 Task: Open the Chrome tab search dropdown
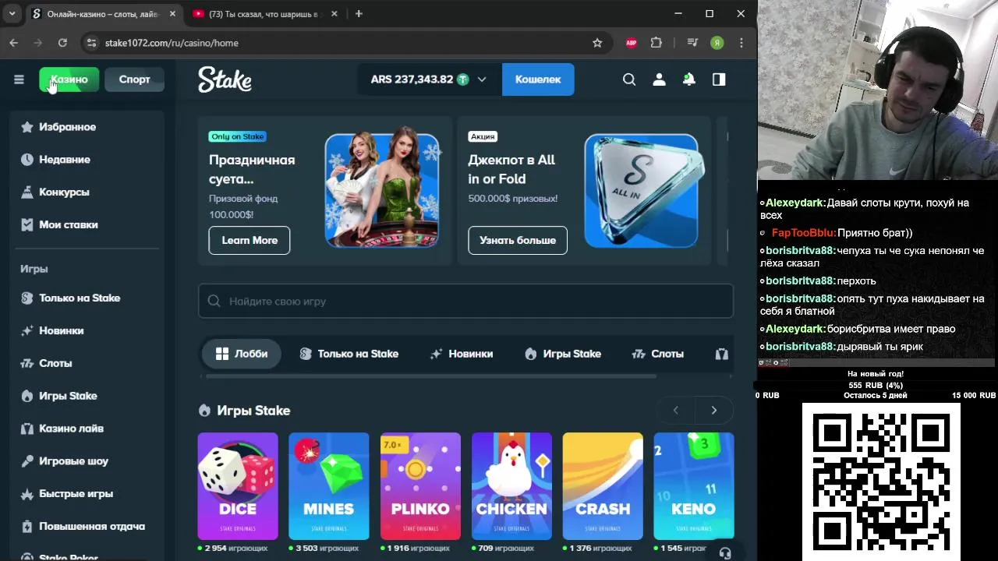(12, 14)
